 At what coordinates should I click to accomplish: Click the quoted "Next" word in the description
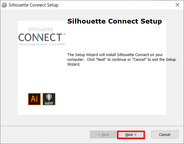coord(101,60)
